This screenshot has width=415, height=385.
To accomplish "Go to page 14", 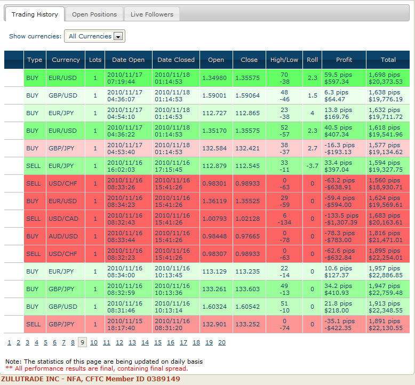I will (x=145, y=342).
